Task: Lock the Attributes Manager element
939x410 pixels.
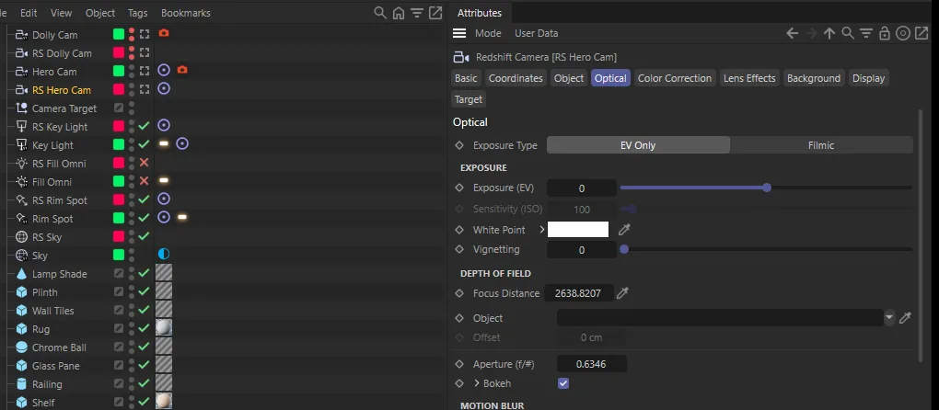Action: click(x=885, y=33)
